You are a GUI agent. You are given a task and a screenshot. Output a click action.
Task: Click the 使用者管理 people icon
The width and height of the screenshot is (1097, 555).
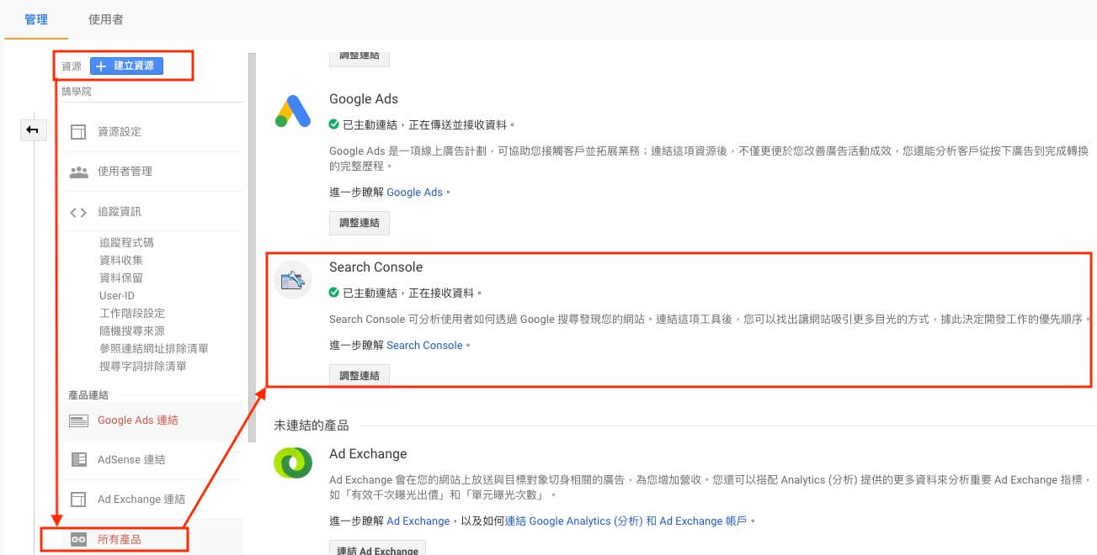coord(78,172)
